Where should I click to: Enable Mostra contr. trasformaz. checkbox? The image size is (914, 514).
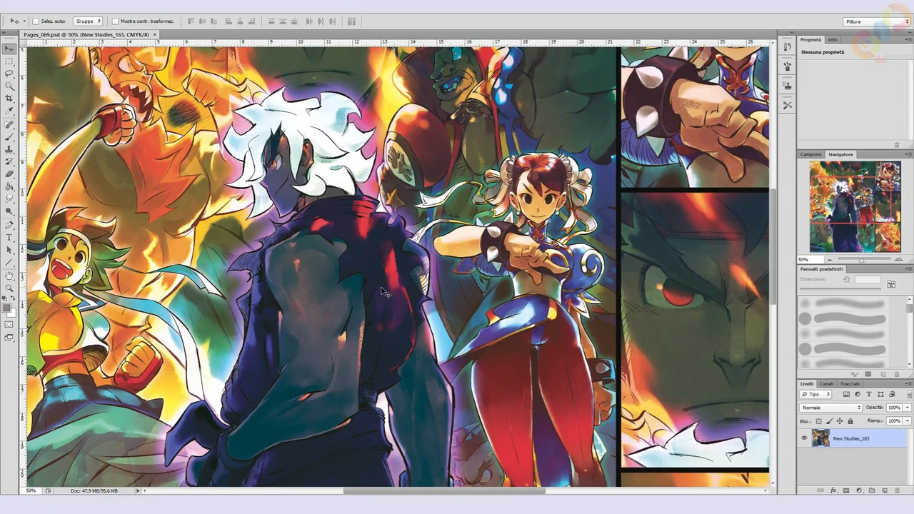(x=115, y=21)
